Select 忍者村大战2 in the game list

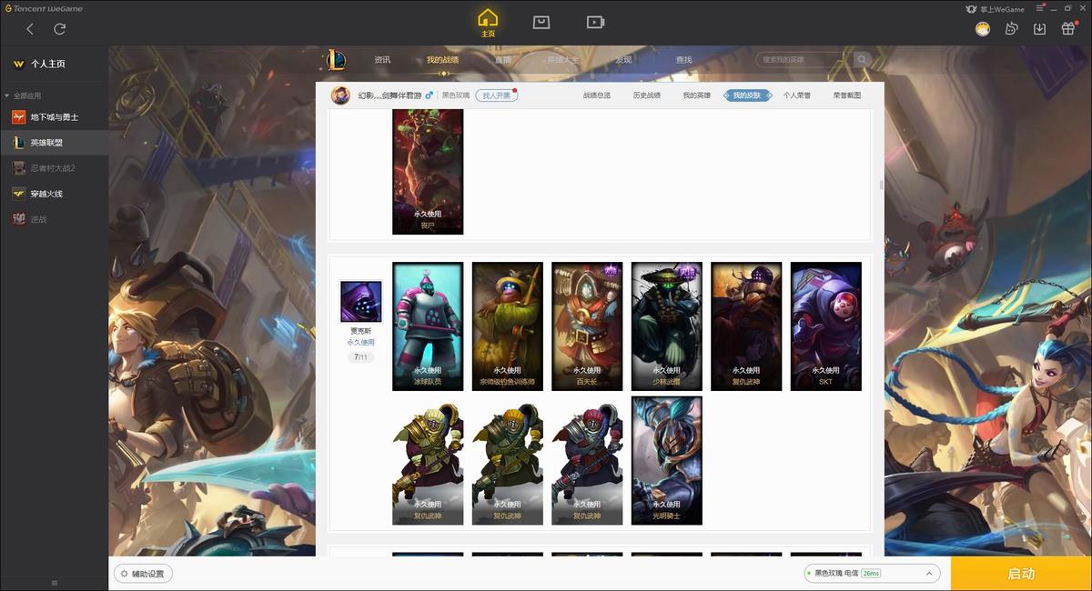pyautogui.click(x=54, y=168)
